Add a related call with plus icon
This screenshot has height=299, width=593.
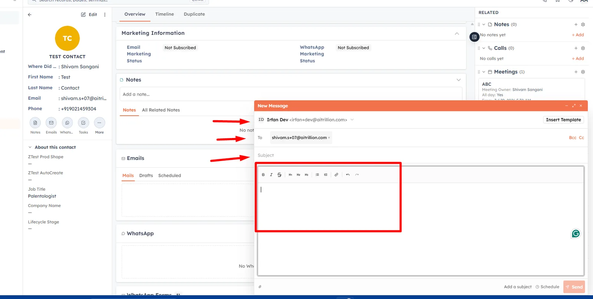click(x=576, y=48)
